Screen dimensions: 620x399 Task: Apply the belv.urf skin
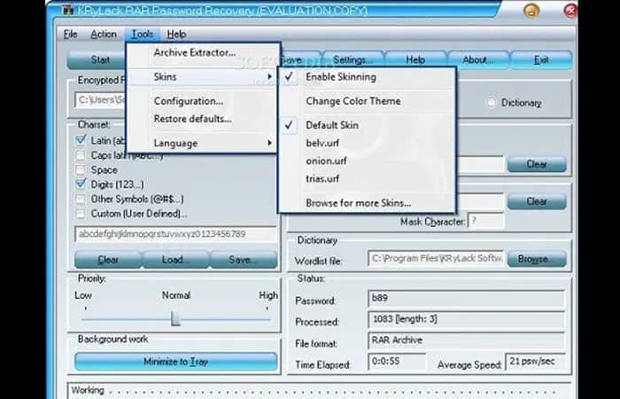pyautogui.click(x=322, y=143)
